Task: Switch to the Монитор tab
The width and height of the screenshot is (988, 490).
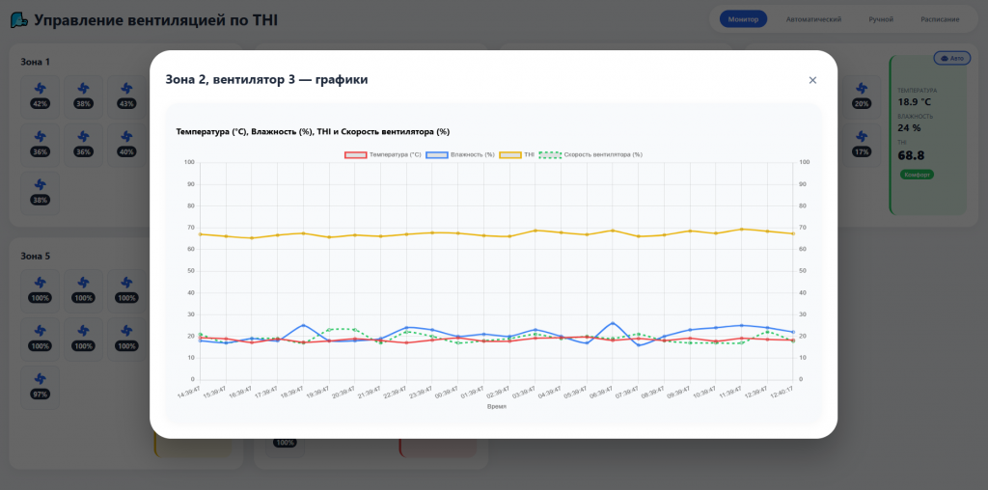Action: (743, 19)
